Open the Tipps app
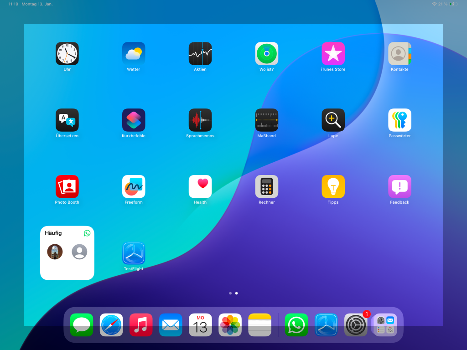Viewport: 467px width, 350px height. click(333, 186)
